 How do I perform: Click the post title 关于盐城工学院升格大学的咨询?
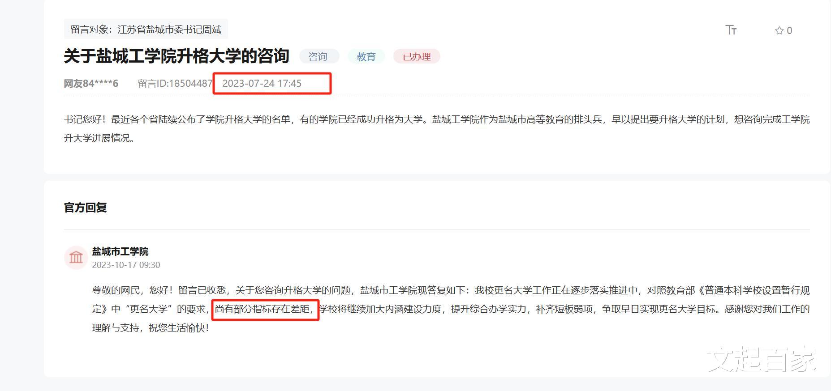[x=177, y=56]
